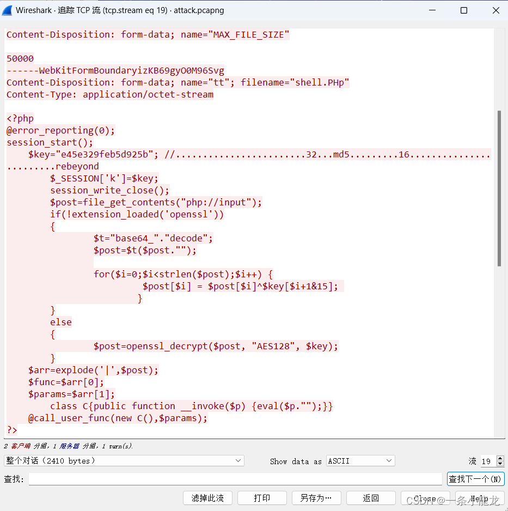Click the 返回 back button
Viewport: 508px width, 511px height.
371,498
